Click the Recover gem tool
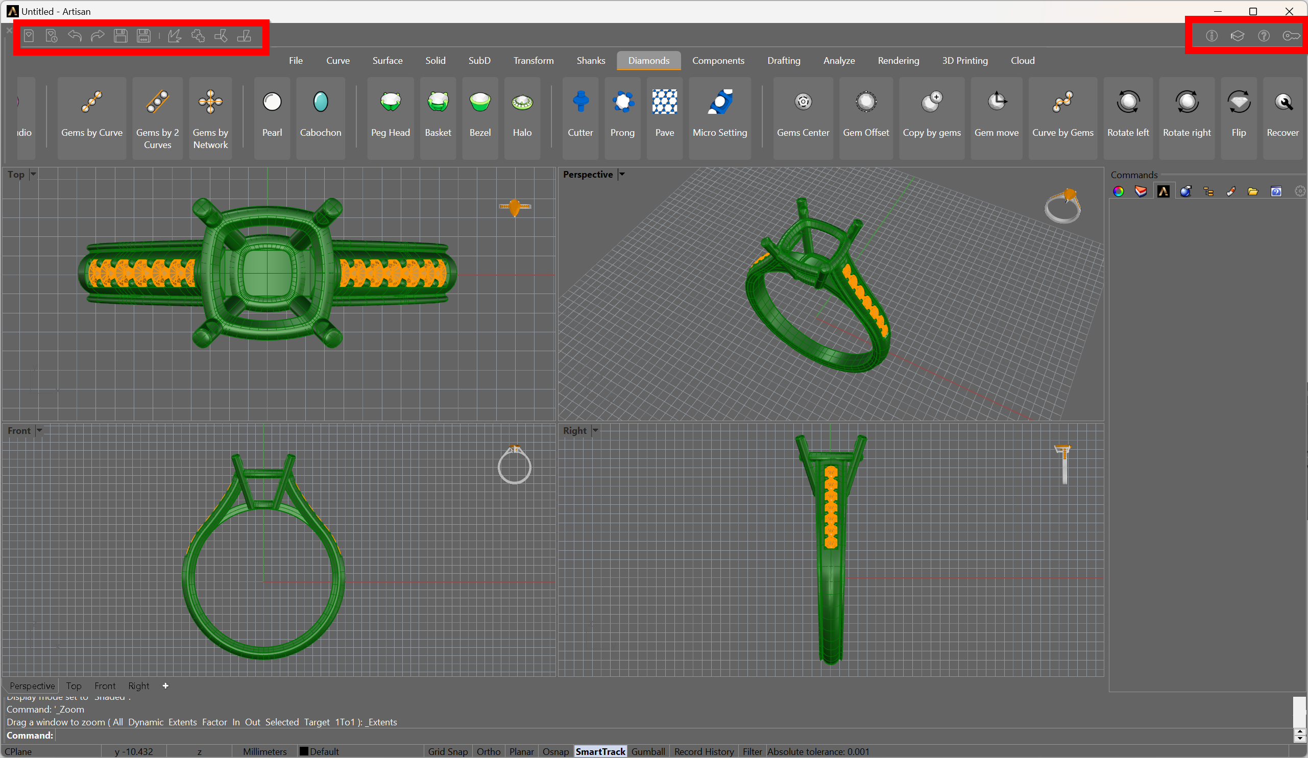Image resolution: width=1308 pixels, height=758 pixels. click(1282, 118)
